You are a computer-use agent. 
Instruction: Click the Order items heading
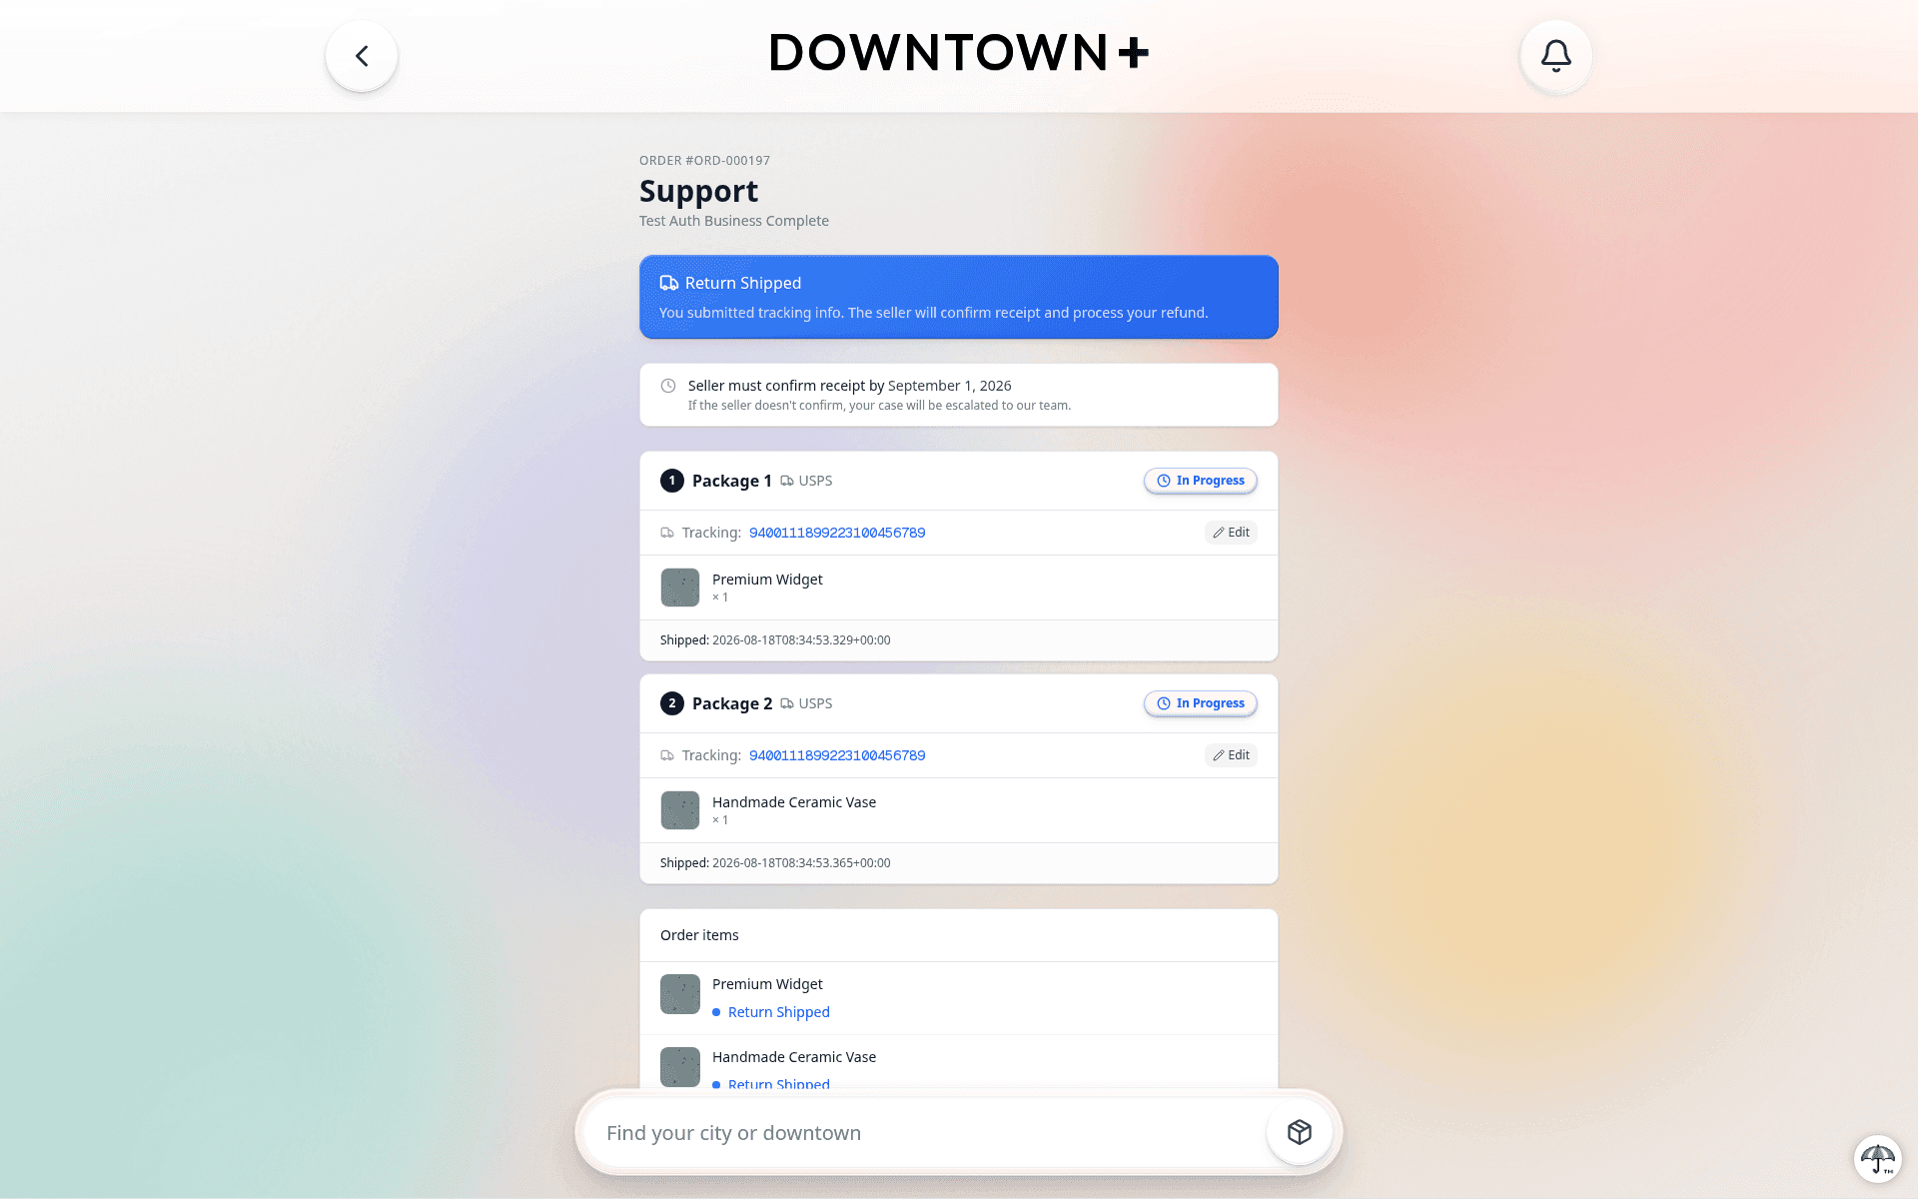click(699, 935)
